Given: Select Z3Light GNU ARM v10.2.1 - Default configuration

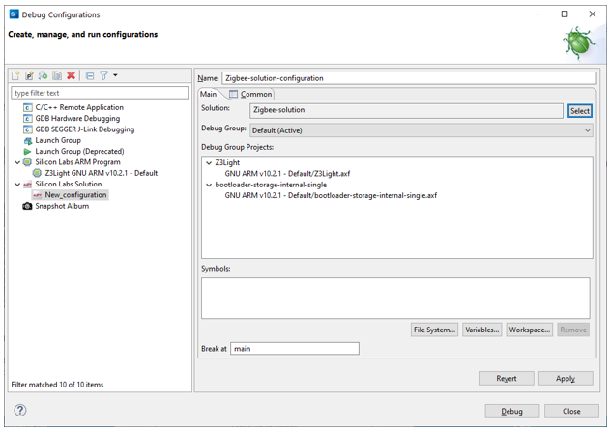Looking at the screenshot, I should tap(102, 173).
